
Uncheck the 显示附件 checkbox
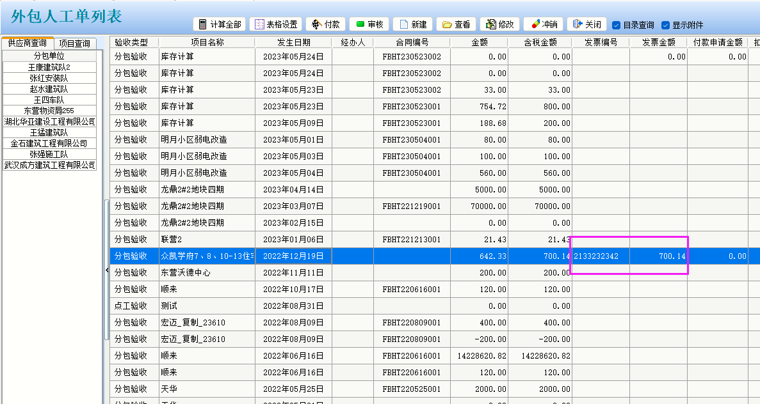pyautogui.click(x=666, y=26)
